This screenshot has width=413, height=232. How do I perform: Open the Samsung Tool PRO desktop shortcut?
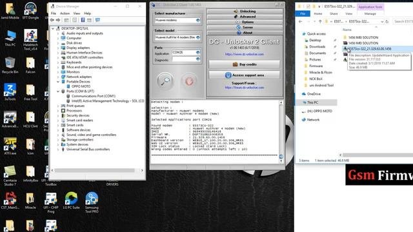(x=92, y=202)
